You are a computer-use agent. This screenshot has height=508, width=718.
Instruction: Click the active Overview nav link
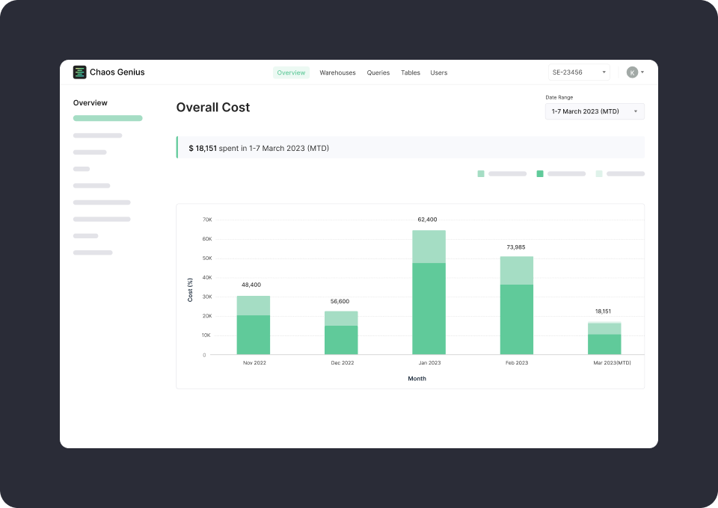(291, 72)
